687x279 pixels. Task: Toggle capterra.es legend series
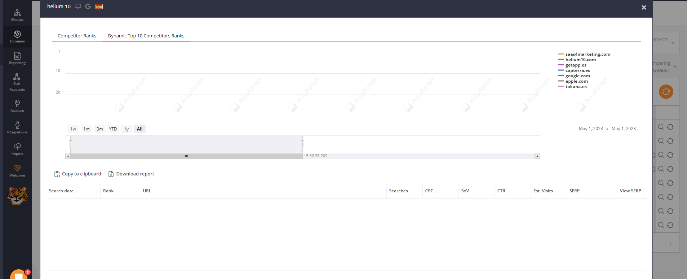tap(574, 70)
